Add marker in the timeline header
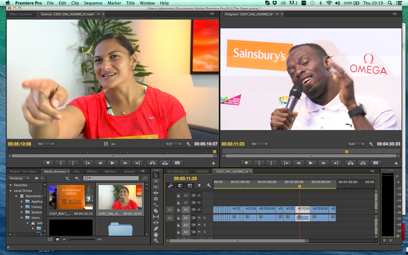The height and width of the screenshot is (255, 408). [199, 185]
